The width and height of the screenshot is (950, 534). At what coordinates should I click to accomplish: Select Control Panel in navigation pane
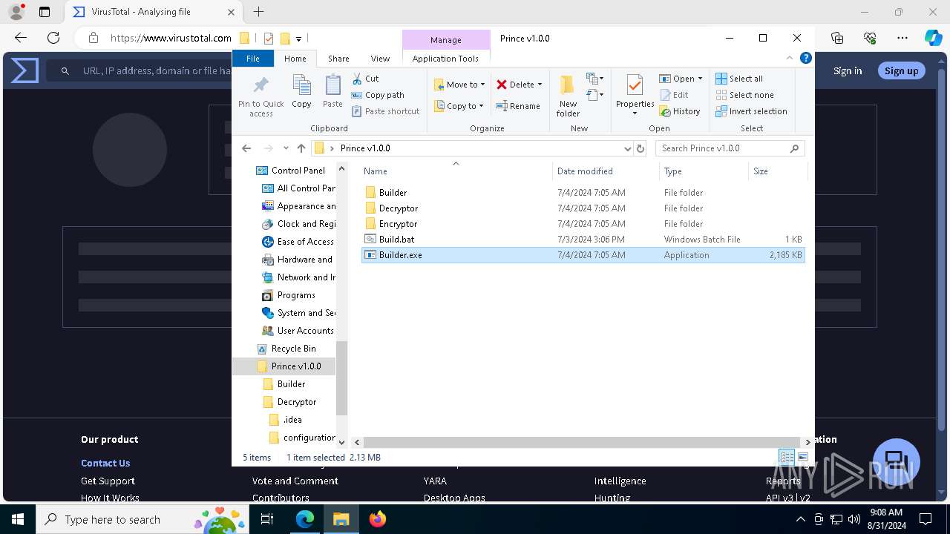[298, 171]
